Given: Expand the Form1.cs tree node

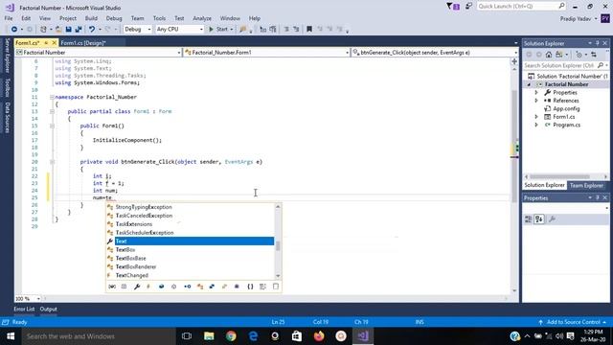Looking at the screenshot, I should [536, 117].
